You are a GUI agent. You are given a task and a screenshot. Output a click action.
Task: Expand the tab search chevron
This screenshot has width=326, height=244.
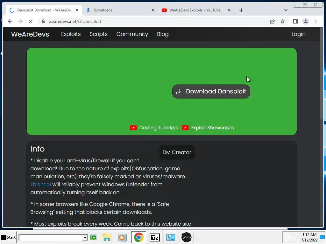point(286,10)
